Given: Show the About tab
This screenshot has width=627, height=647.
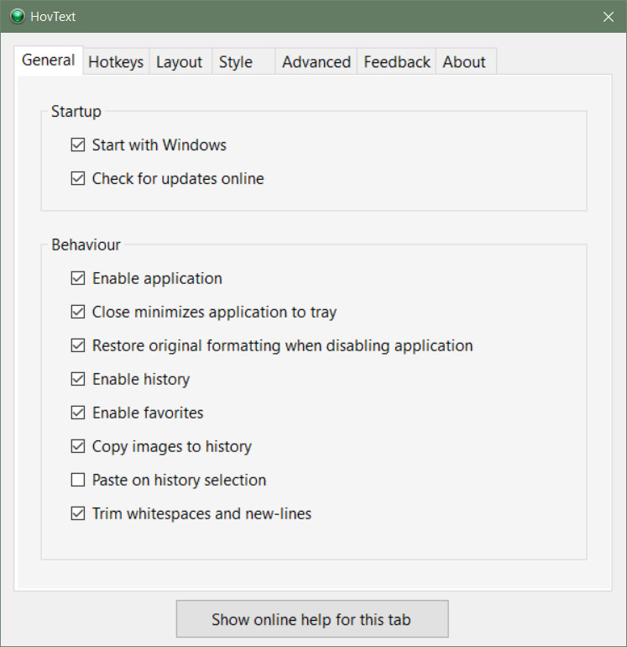Looking at the screenshot, I should pos(466,62).
